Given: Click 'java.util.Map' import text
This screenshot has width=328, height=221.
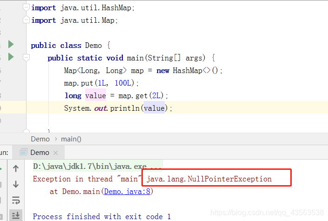Looking at the screenshot, I should 87,20.
